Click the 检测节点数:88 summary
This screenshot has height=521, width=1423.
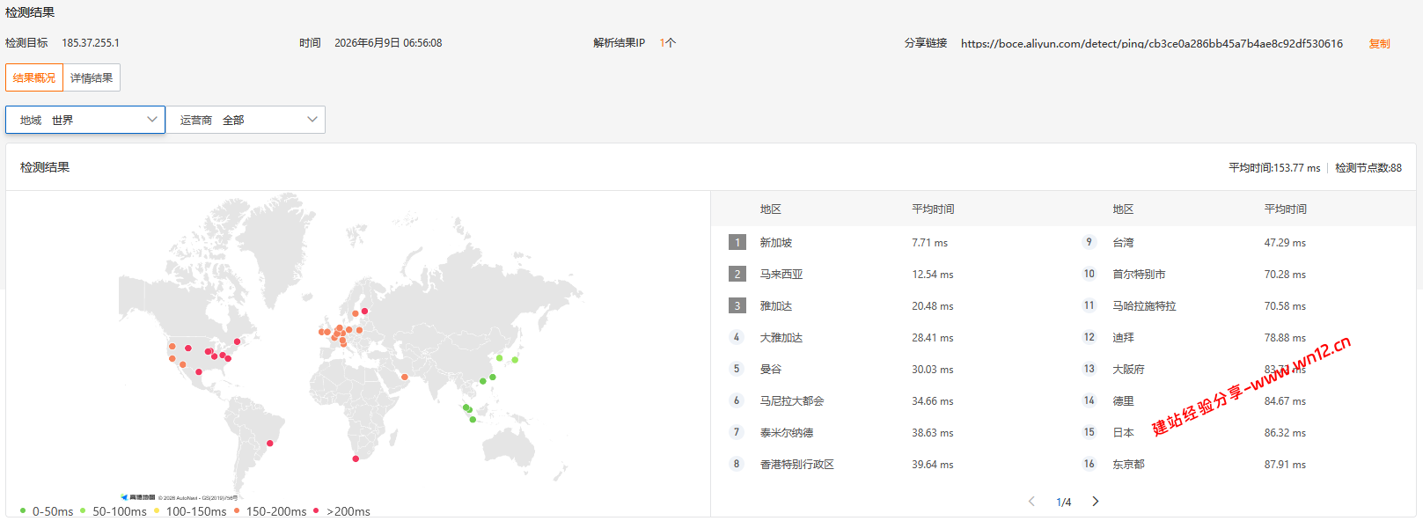(x=1368, y=168)
